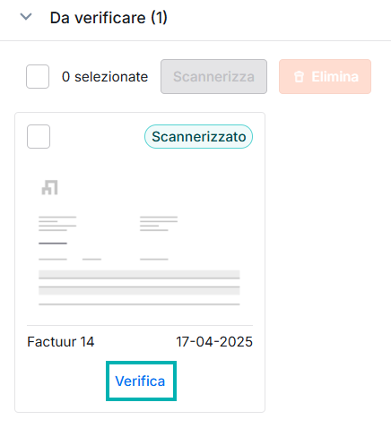The width and height of the screenshot is (391, 428).
Task: Select the Factuur 14 card checkbox
Action: (39, 136)
